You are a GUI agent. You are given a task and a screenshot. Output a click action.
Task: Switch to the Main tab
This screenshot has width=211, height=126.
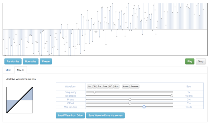click(8, 70)
